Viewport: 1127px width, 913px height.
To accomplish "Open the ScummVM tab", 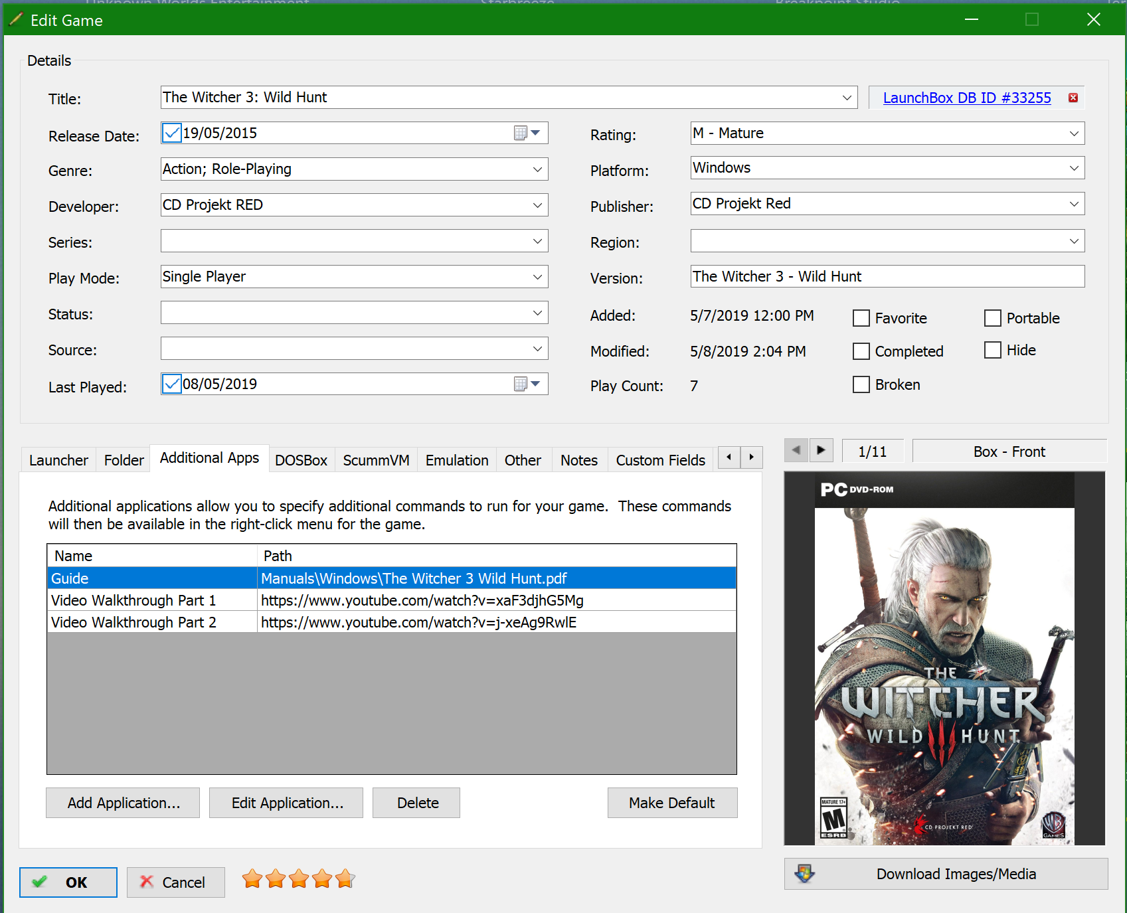I will point(376,460).
